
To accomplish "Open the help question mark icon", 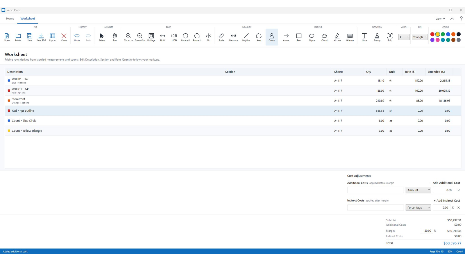I will [461, 18].
